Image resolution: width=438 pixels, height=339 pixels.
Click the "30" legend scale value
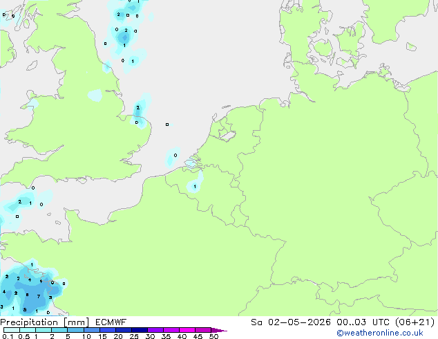coord(150,336)
